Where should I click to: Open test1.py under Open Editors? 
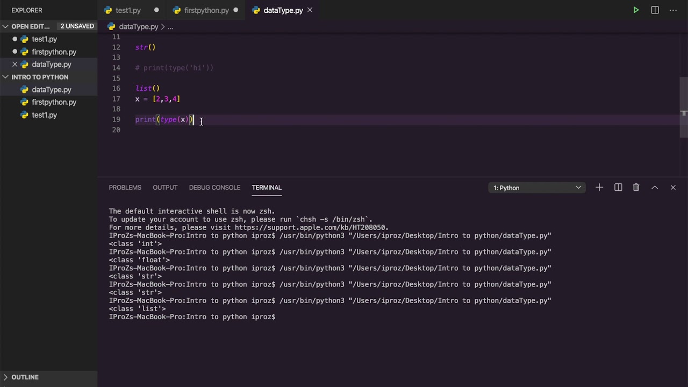[44, 39]
